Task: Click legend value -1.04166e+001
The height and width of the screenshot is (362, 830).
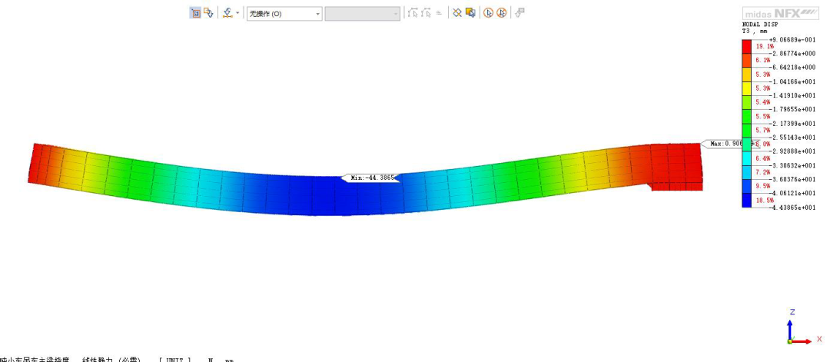Action: [792, 81]
